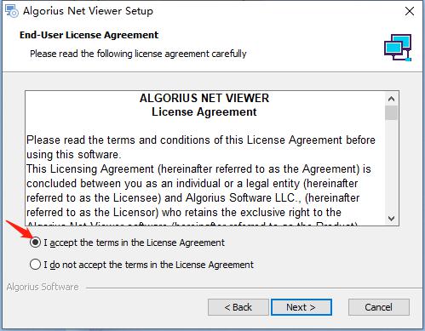
Task: Go to the next setup step
Action: 302,307
